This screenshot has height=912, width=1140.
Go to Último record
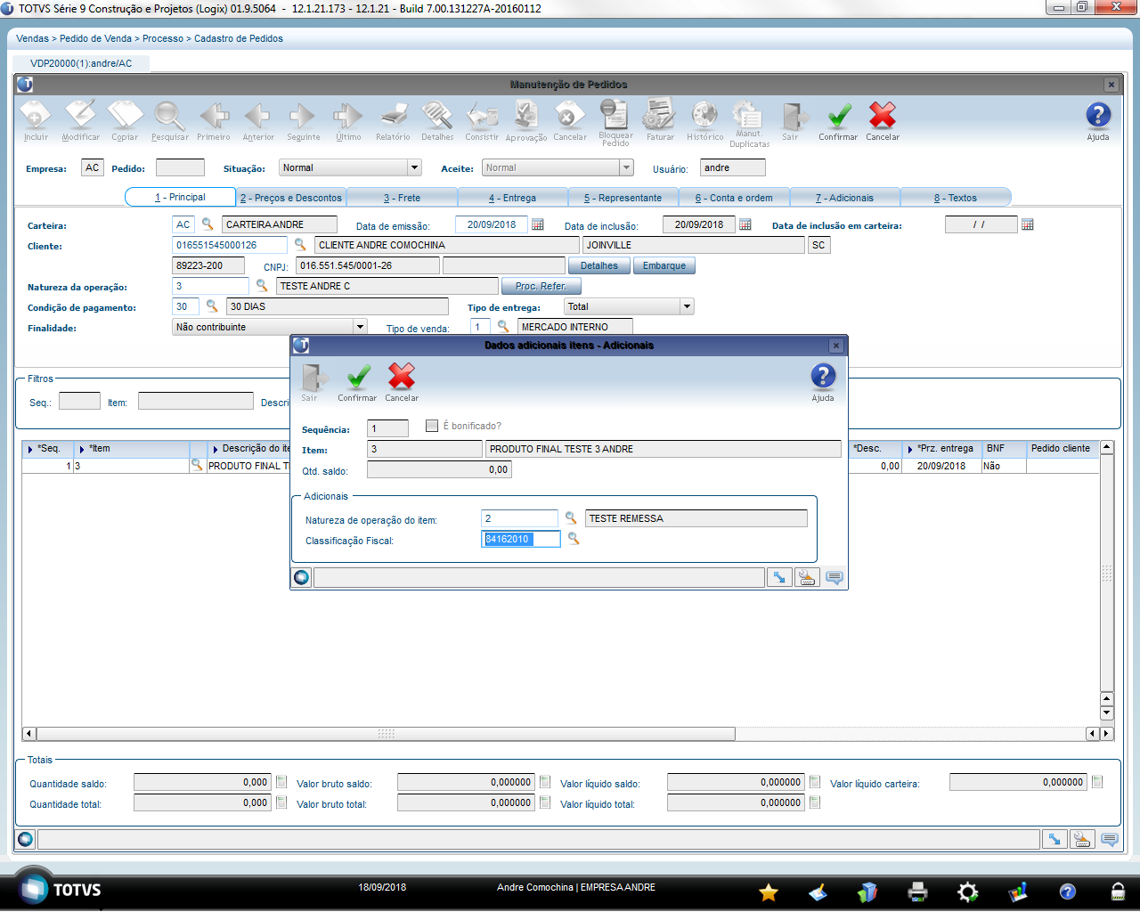[348, 121]
